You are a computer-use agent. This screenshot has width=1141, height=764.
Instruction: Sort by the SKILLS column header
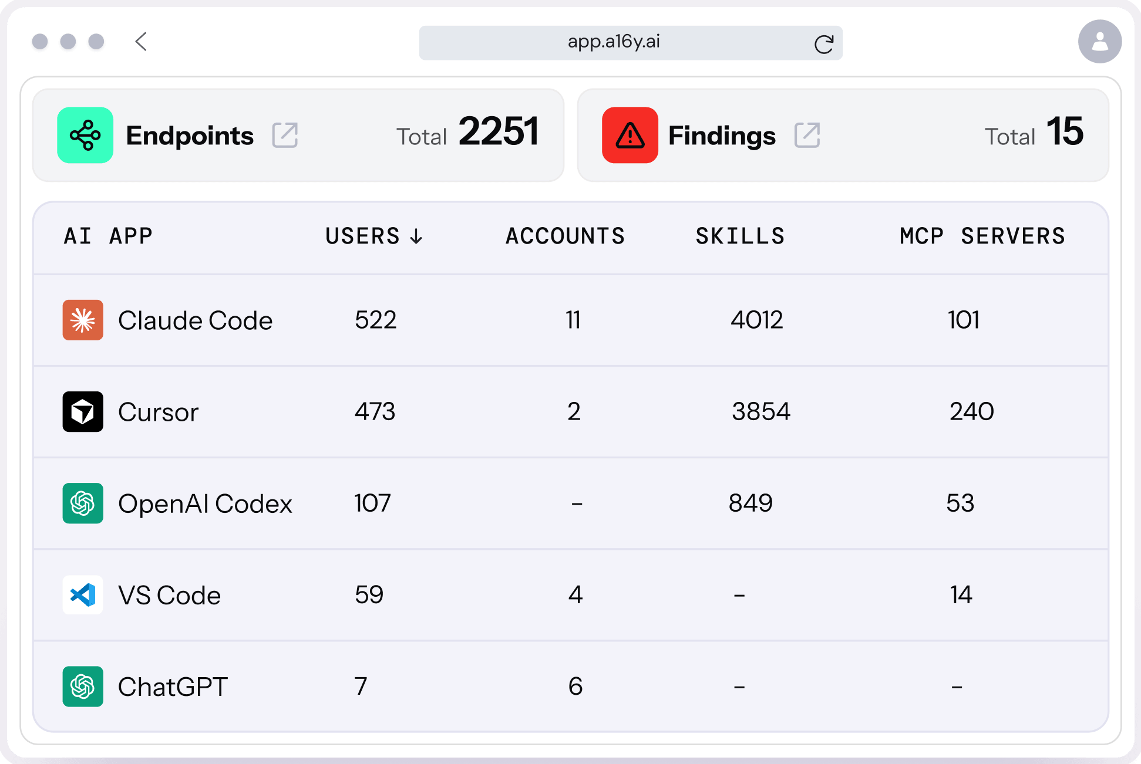pos(740,236)
